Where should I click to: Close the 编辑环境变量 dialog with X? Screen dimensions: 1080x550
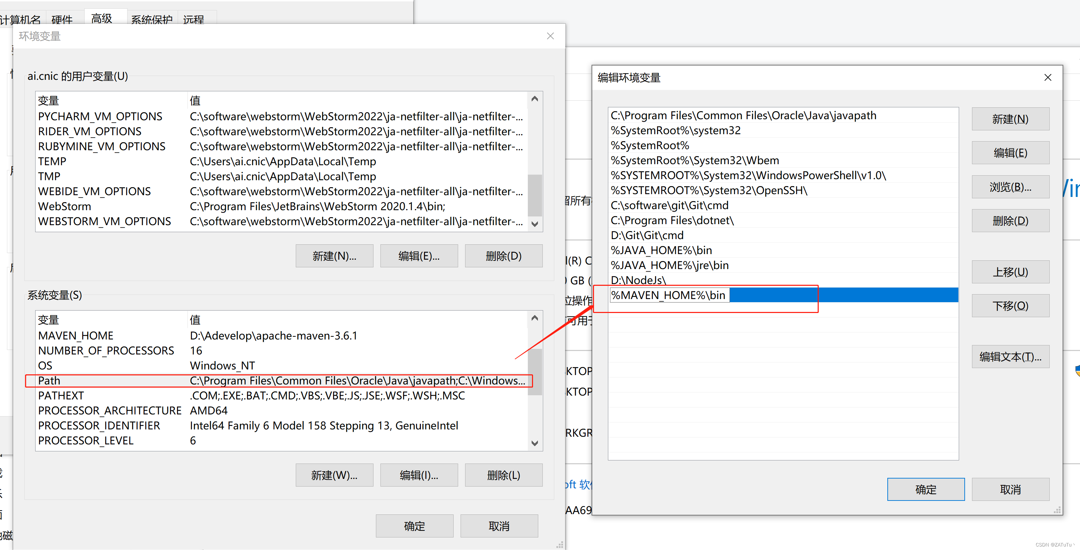pos(1047,78)
